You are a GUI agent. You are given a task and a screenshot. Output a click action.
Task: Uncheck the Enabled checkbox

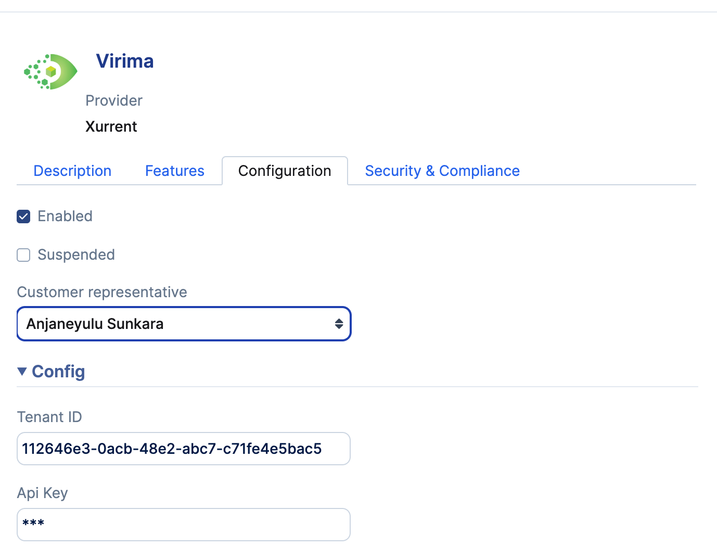coord(23,216)
